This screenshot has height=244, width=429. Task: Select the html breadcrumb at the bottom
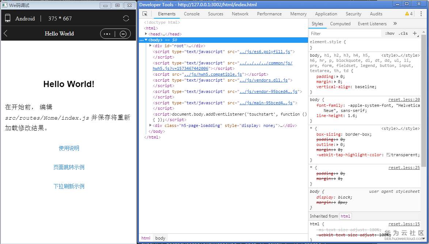coord(146,238)
